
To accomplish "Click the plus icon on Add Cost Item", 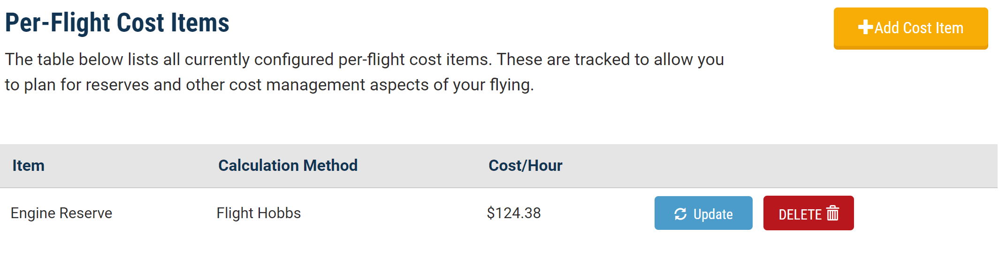I will click(x=865, y=28).
